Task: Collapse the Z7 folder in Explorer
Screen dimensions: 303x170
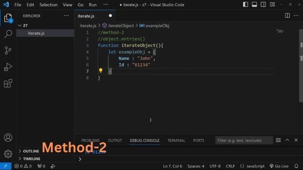Action: point(45,25)
